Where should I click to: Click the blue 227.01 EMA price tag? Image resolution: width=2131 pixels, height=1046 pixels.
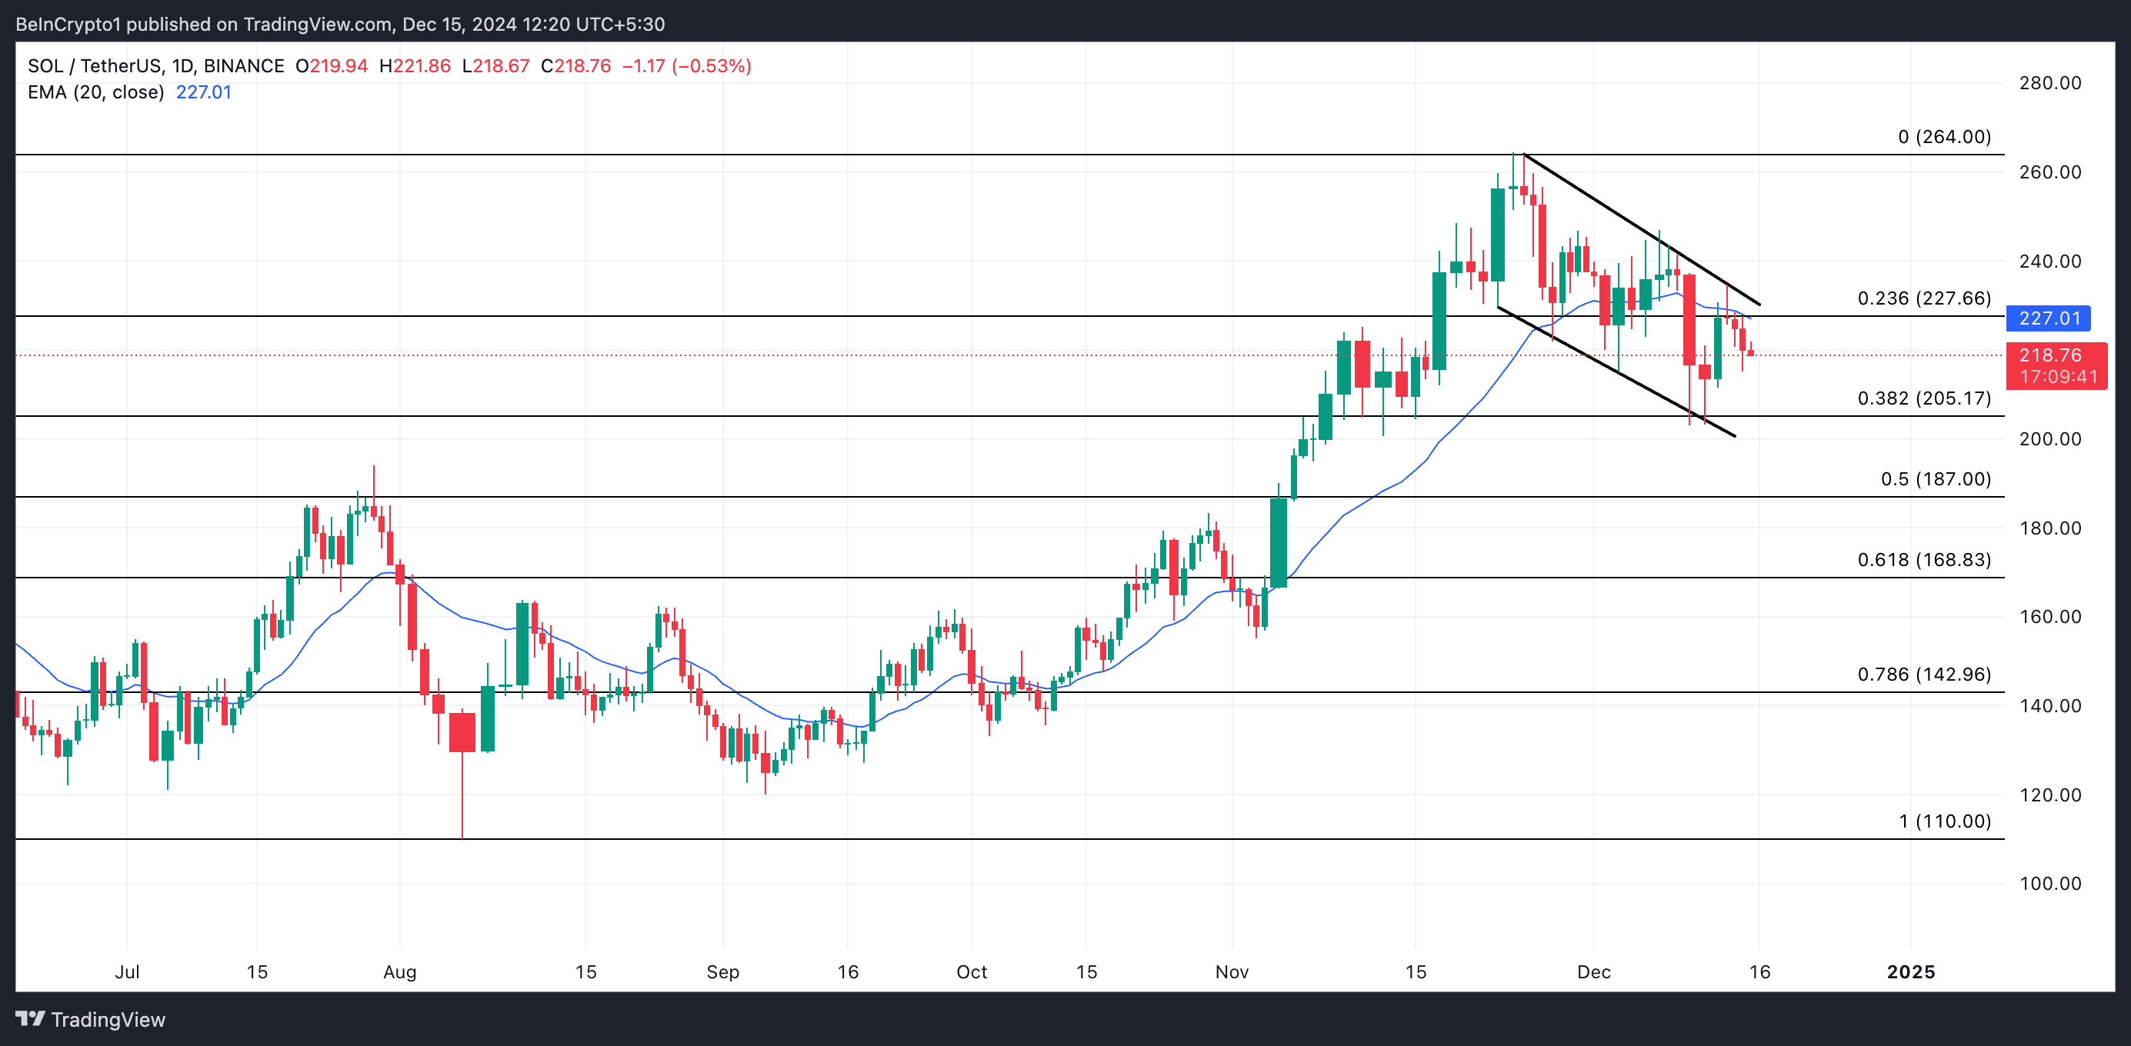pos(2049,318)
